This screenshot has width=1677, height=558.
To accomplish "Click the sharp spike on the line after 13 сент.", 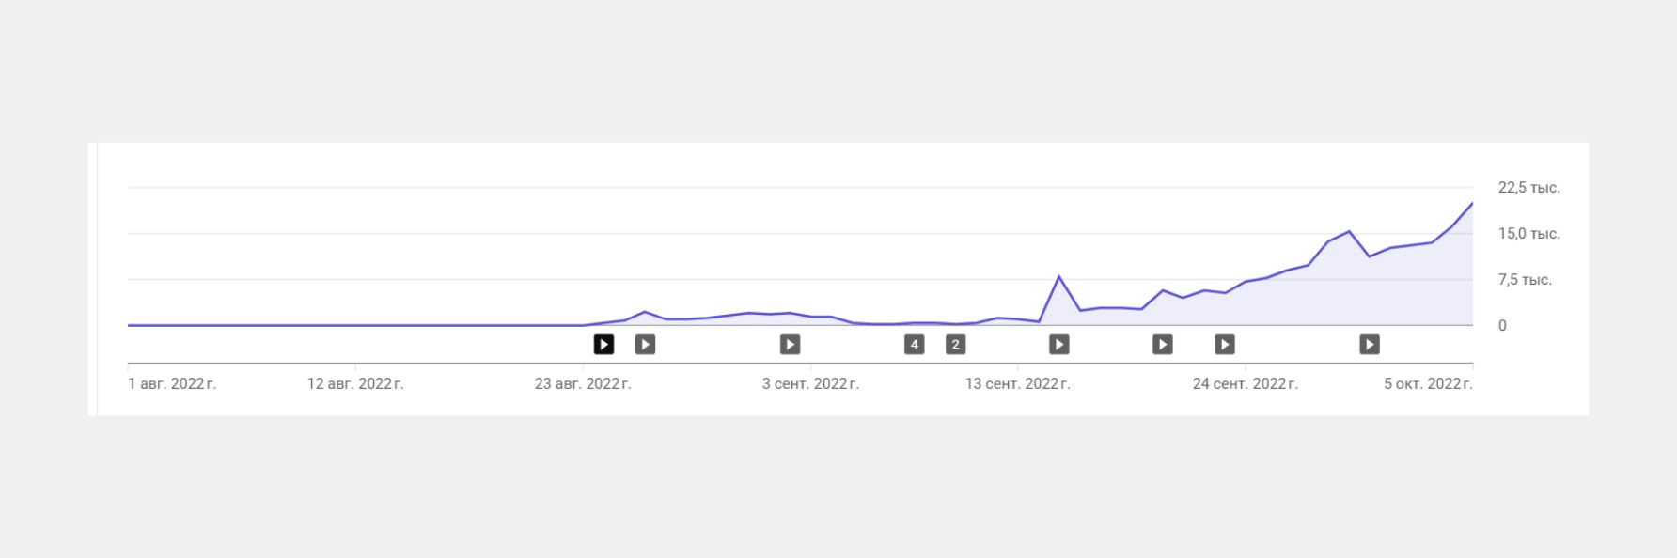I will 1059,276.
